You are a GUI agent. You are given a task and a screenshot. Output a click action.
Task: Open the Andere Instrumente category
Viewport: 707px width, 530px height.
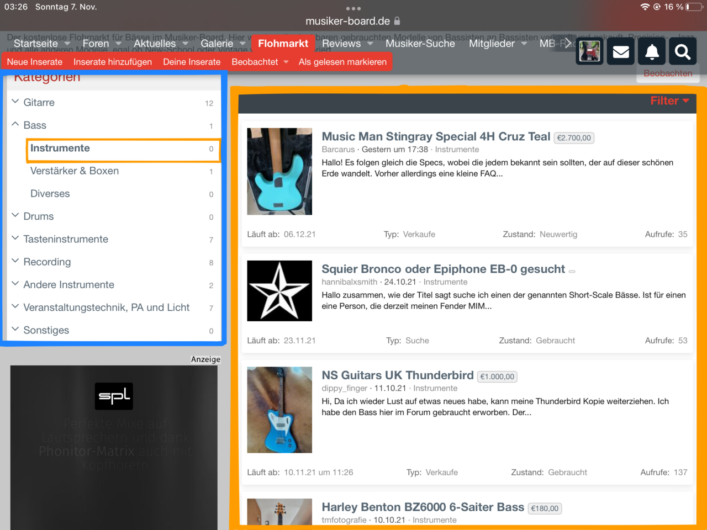tap(69, 285)
